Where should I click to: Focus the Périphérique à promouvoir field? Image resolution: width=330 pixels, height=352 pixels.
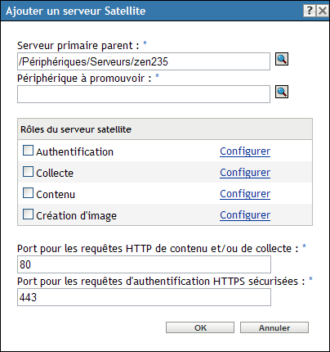tap(144, 94)
